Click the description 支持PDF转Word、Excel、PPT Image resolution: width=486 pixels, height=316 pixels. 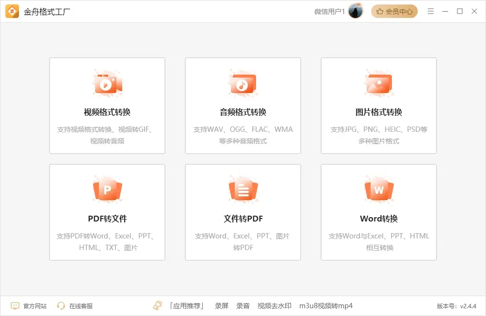105,236
